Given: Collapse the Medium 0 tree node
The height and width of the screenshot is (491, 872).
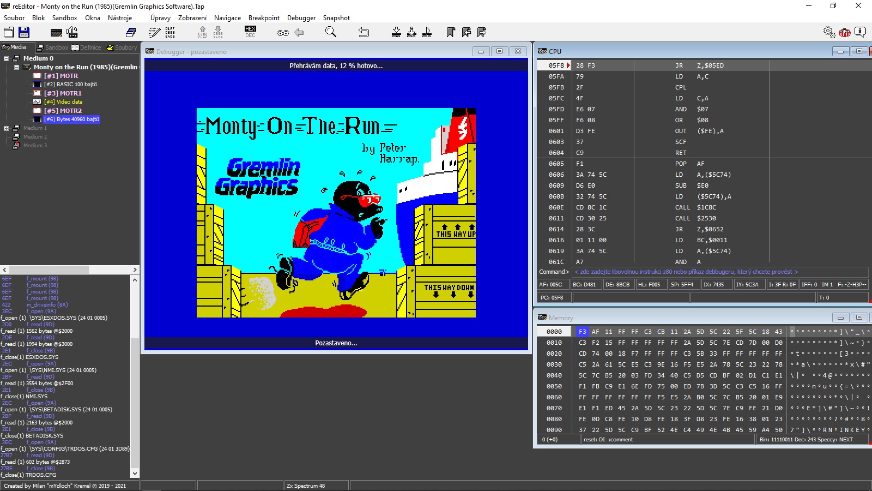Looking at the screenshot, I should (x=6, y=58).
